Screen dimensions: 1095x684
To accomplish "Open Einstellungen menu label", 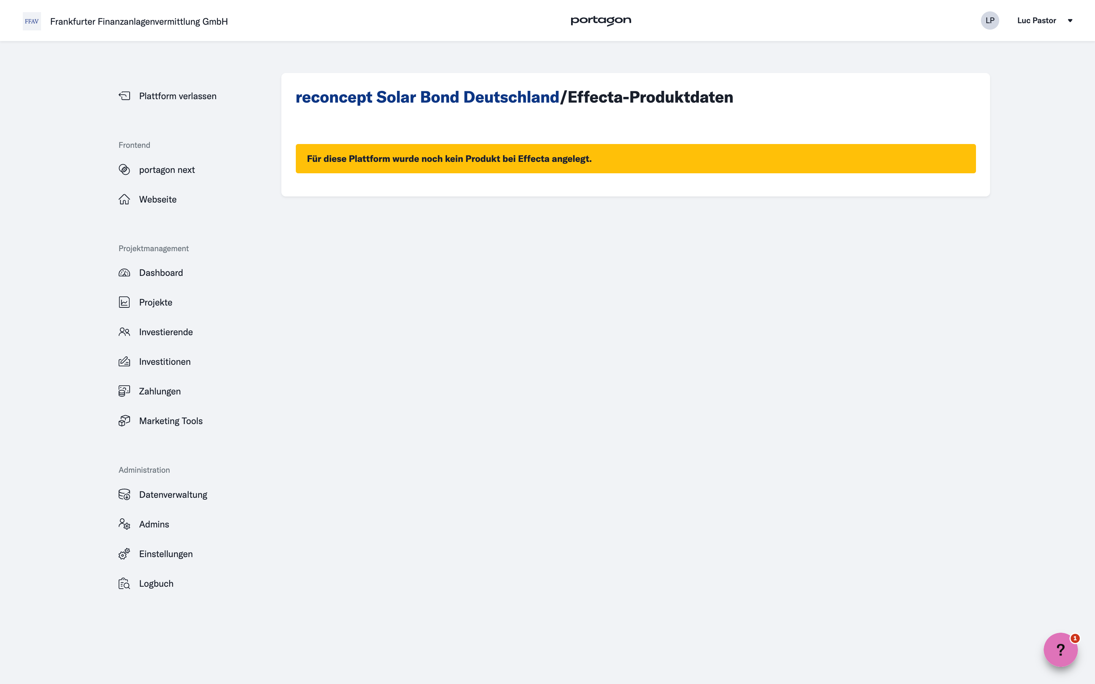I will [x=166, y=554].
